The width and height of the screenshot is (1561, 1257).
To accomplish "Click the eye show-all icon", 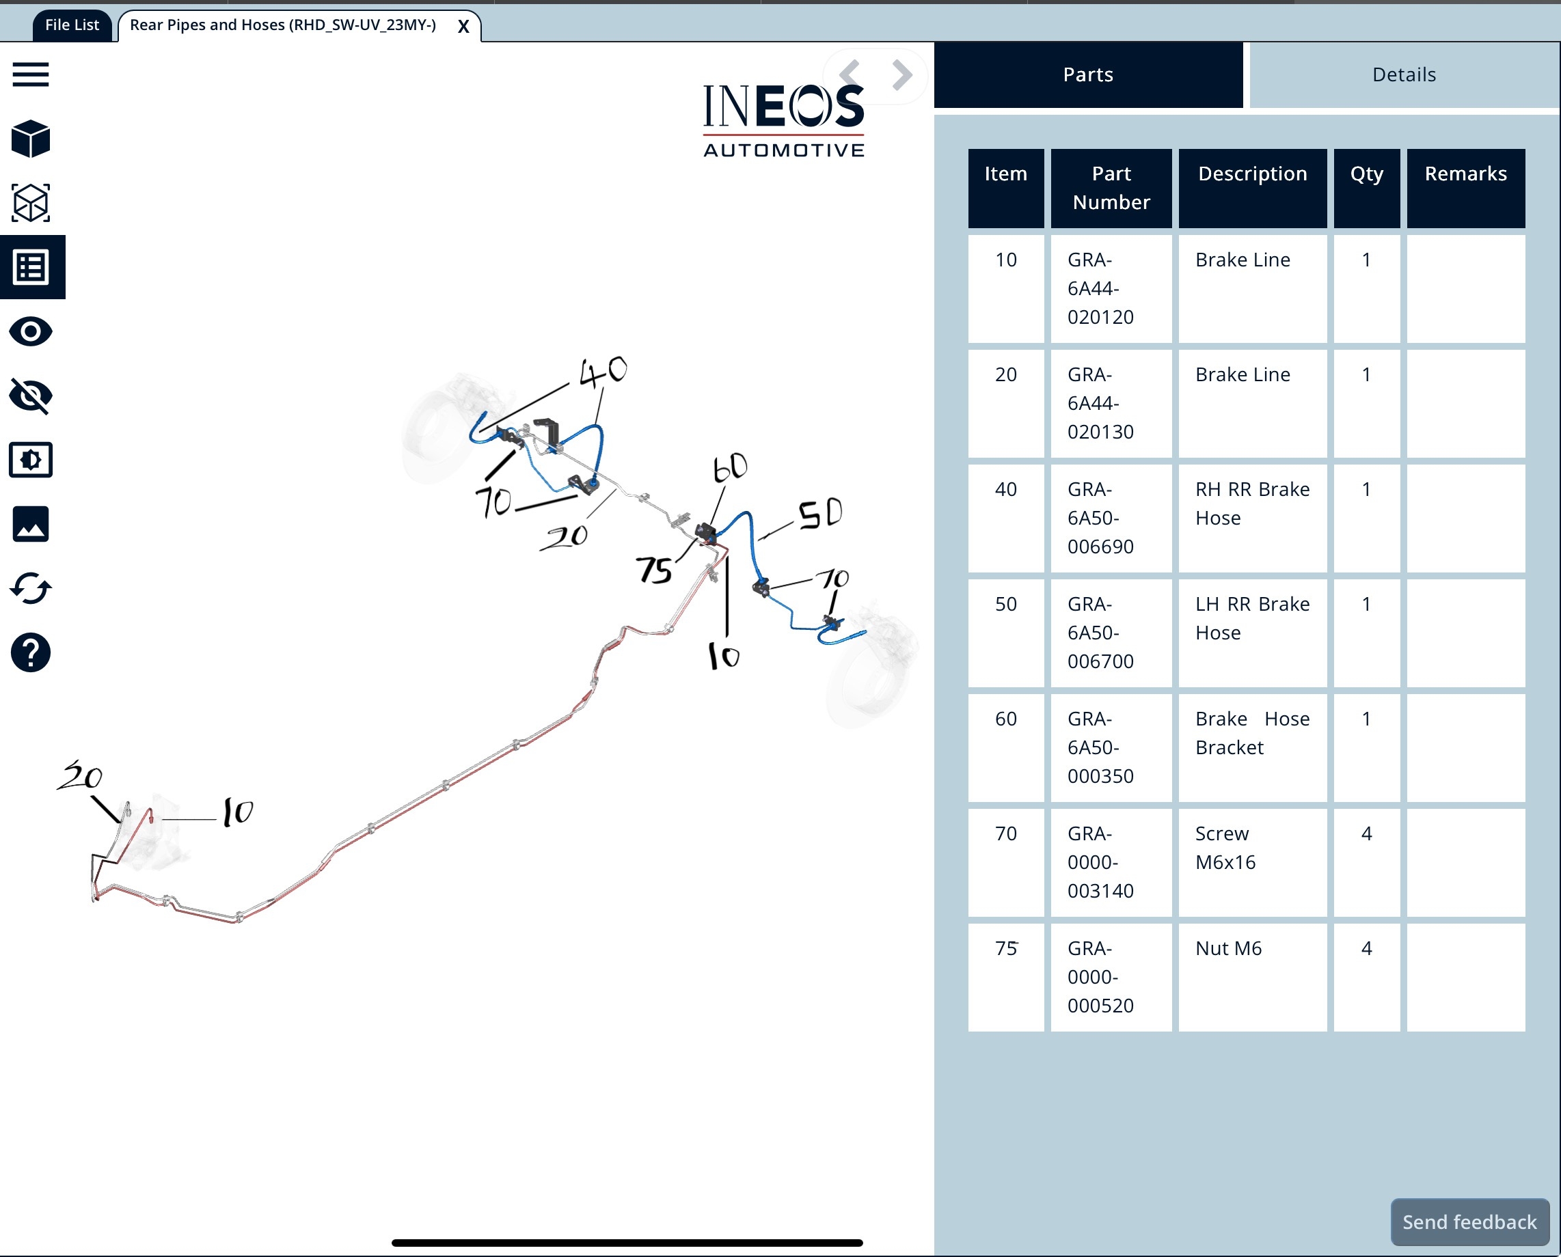I will tap(31, 331).
